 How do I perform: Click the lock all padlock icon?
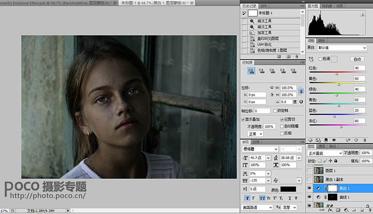click(x=336, y=161)
